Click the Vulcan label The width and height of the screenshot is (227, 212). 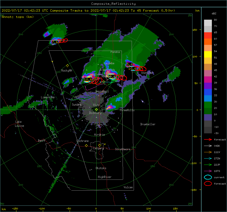pyautogui.click(x=128, y=187)
